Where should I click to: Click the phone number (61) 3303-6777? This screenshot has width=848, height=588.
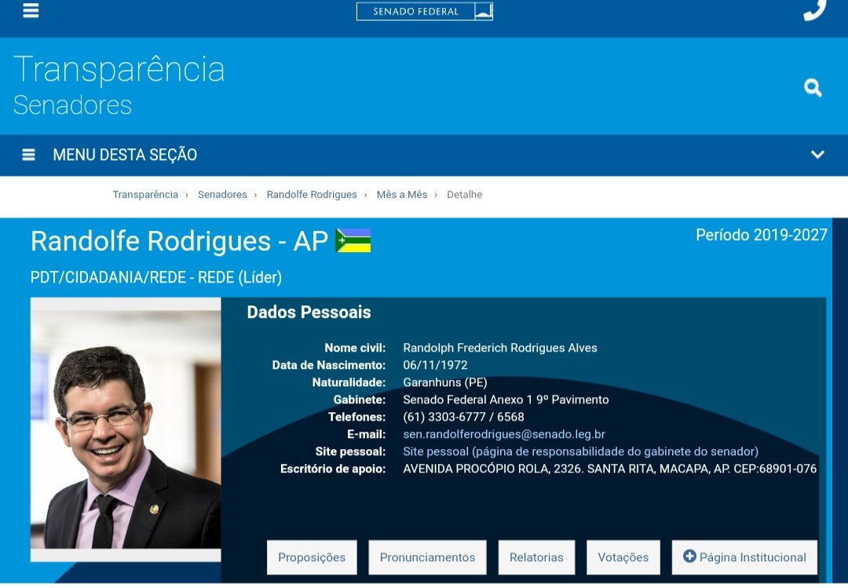point(463,417)
